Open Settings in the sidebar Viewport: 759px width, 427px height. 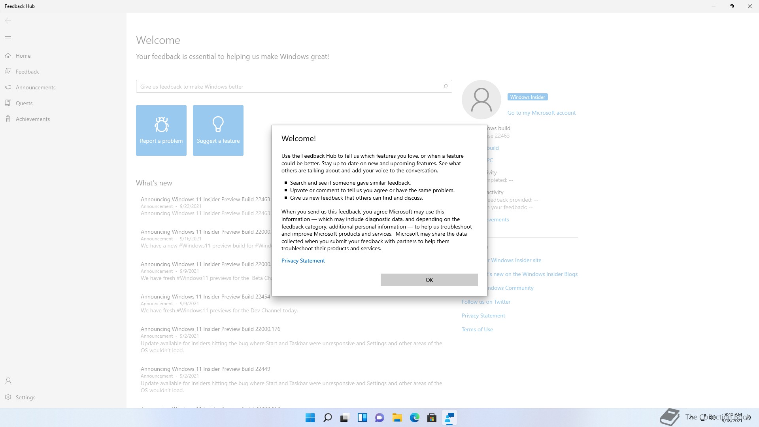[x=63, y=397]
